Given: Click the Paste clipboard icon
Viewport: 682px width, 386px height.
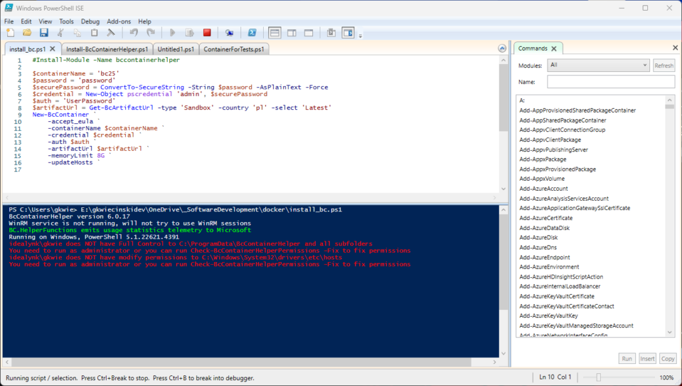Looking at the screenshot, I should pyautogui.click(x=95, y=32).
